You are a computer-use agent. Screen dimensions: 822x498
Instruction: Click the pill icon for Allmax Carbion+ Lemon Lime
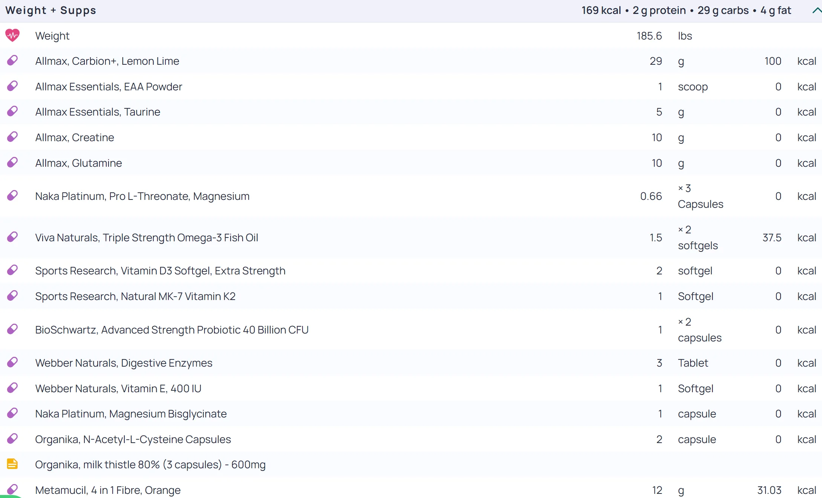pos(12,61)
